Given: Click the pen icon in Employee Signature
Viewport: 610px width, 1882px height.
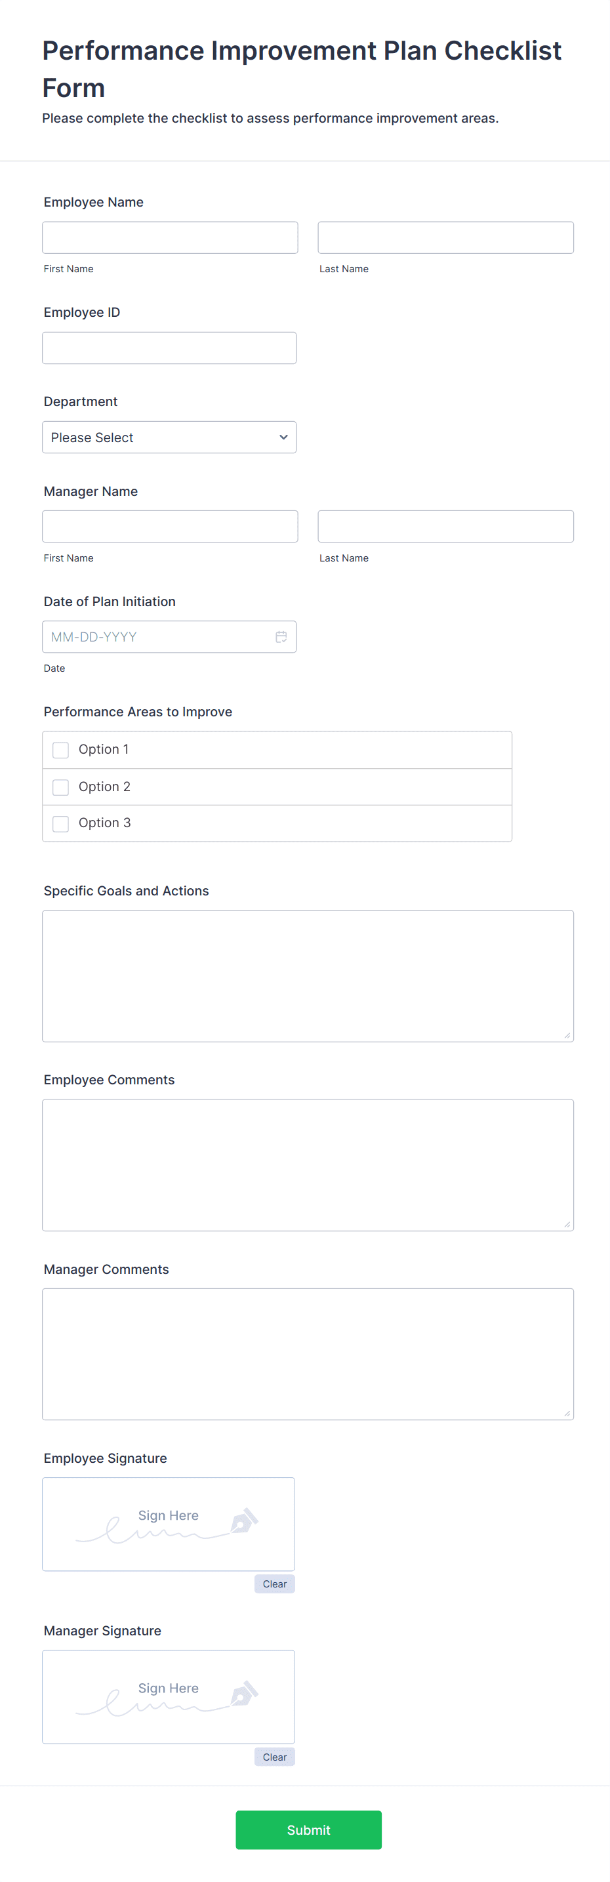Looking at the screenshot, I should coord(244,1521).
